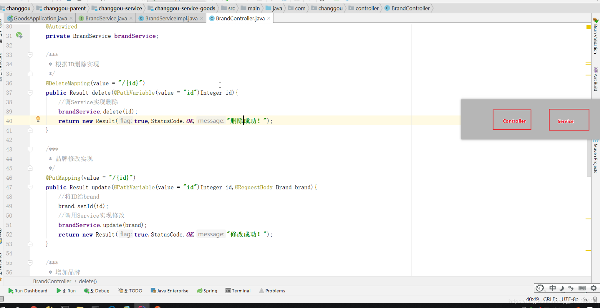Collapse the update method fold at line 47
Viewport: 600px width, 308px height.
click(30, 187)
